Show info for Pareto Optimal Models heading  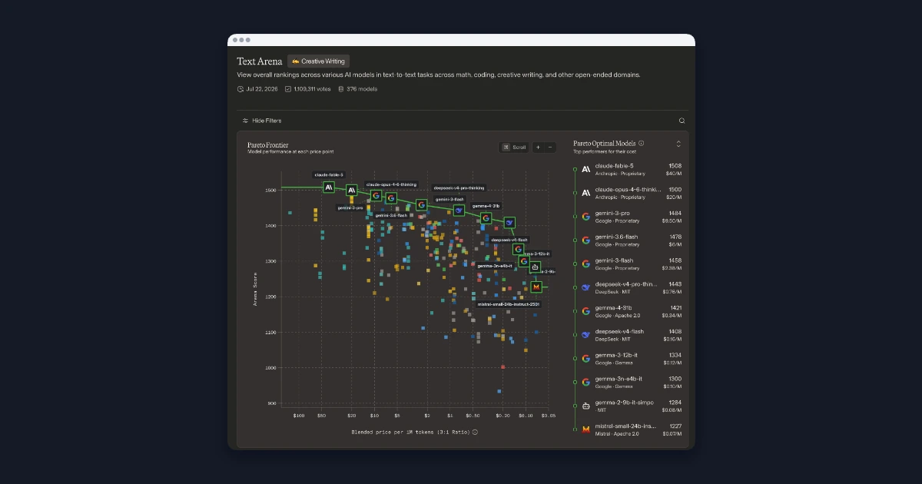click(641, 143)
